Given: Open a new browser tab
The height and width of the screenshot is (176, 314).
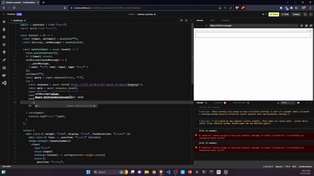Looking at the screenshot, I should 44,2.
